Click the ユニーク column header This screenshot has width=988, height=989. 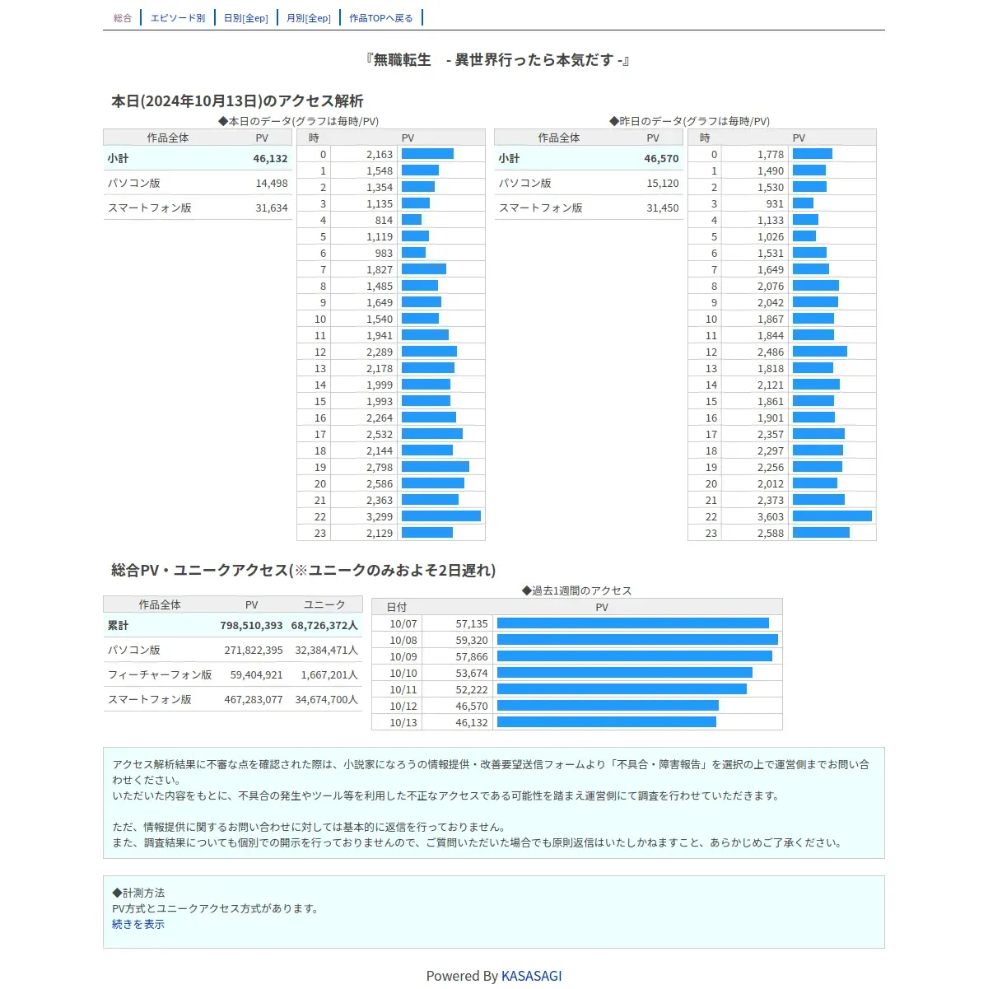(324, 605)
